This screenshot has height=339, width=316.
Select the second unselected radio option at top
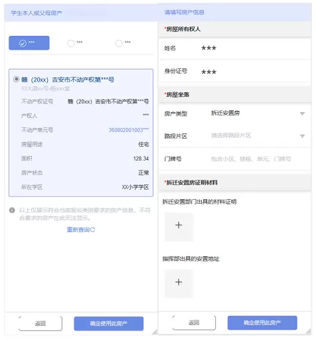pyautogui.click(x=71, y=43)
